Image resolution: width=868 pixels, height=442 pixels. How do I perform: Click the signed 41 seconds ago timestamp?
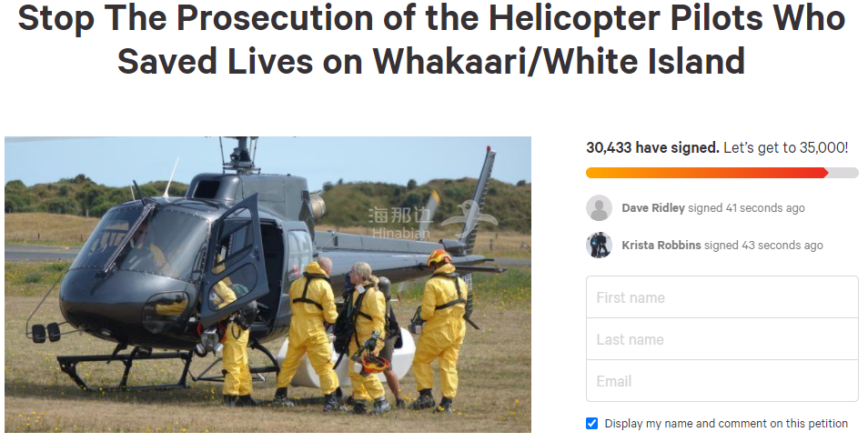[746, 208]
